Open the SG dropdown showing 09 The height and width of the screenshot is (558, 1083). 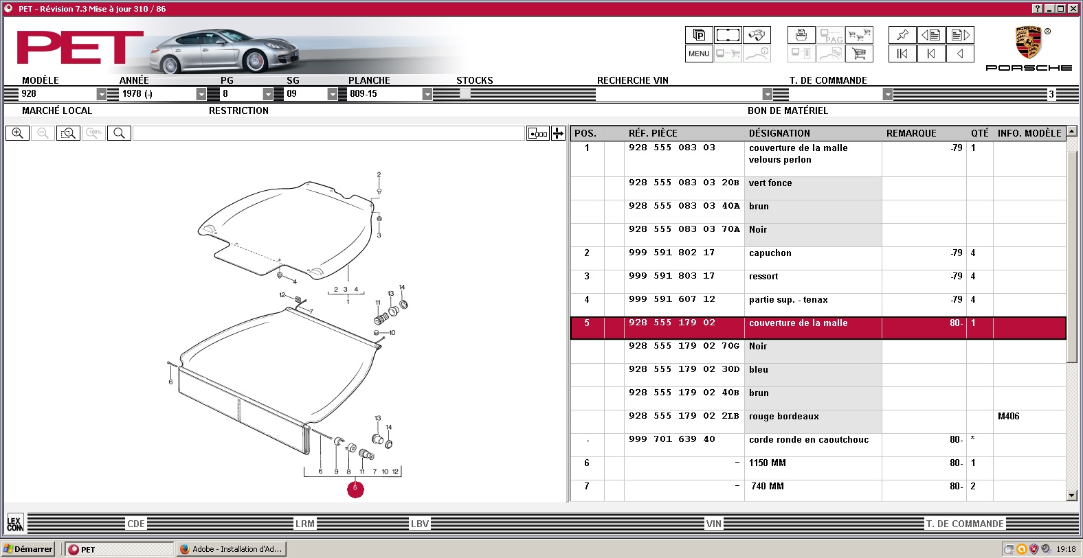tap(333, 94)
